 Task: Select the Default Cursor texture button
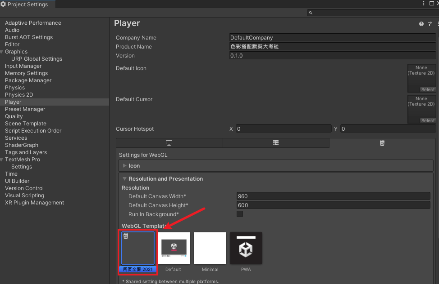pos(428,120)
